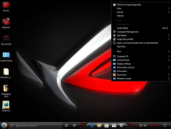Open the Settings gear on the taskbar
The image size is (171, 129).
click(x=121, y=126)
